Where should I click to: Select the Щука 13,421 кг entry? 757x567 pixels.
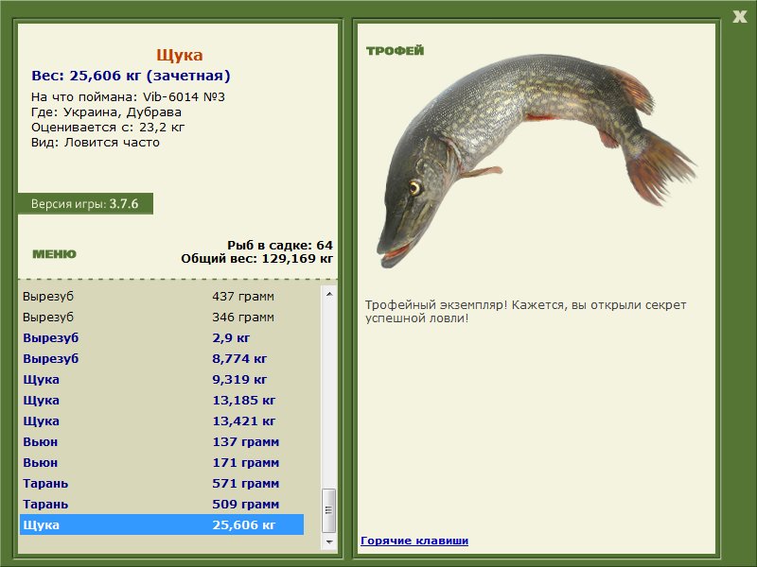[x=161, y=421]
